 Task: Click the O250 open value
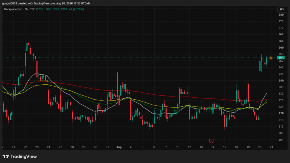tap(40, 9)
